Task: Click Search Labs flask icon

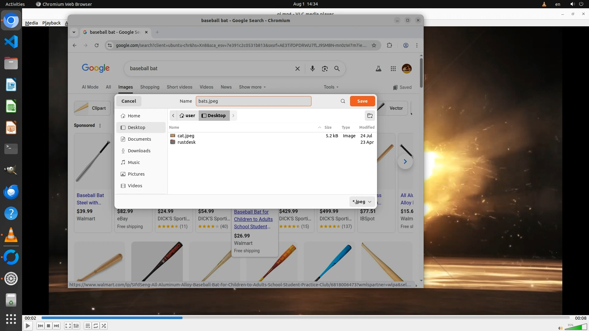Action: point(379,69)
